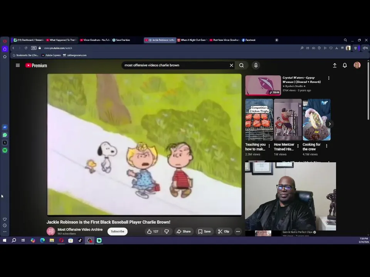Open the How Mentzer Trained His short

pyautogui.click(x=288, y=120)
